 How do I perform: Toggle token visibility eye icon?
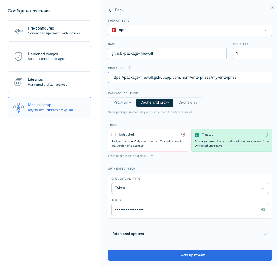[263, 210]
